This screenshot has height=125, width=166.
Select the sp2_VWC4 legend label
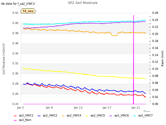(74, 116)
